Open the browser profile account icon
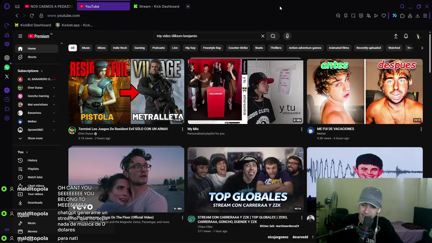The image size is (432, 243). [x=410, y=16]
